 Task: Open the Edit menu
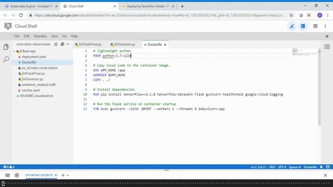pos(27,36)
